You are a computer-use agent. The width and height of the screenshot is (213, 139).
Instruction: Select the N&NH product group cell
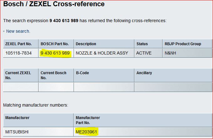[170, 53]
